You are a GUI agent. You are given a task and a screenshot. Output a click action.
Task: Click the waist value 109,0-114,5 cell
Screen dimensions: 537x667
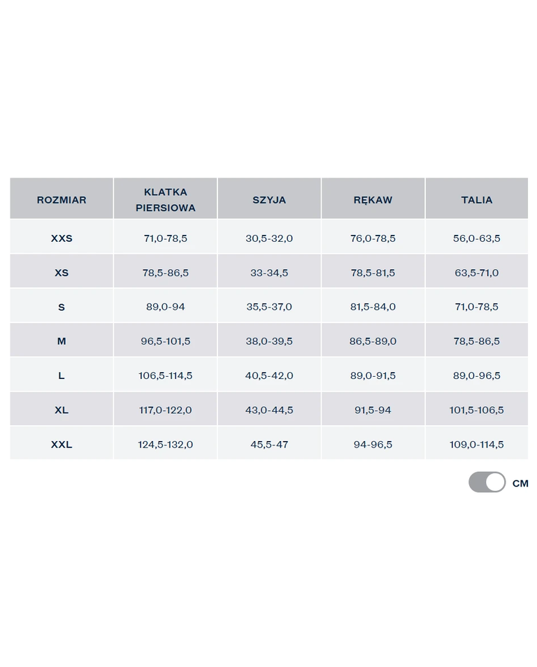[x=477, y=444]
